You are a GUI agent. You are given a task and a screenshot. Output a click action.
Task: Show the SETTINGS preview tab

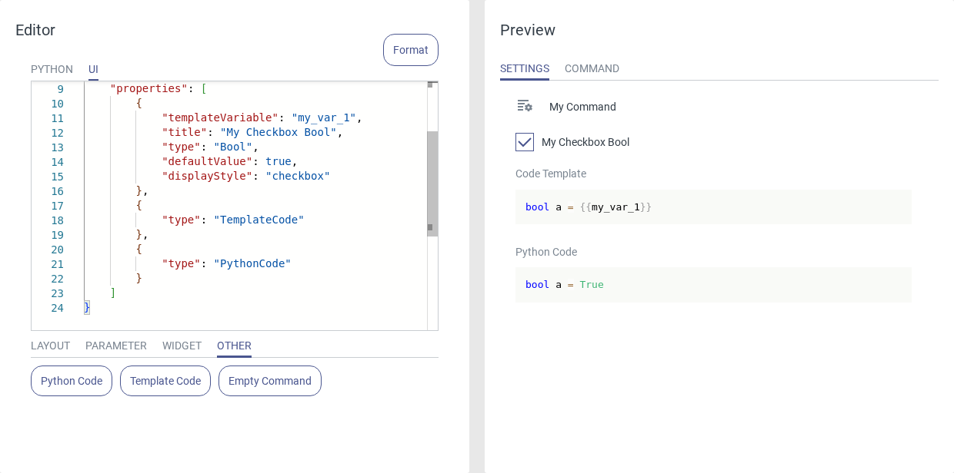[x=525, y=68]
